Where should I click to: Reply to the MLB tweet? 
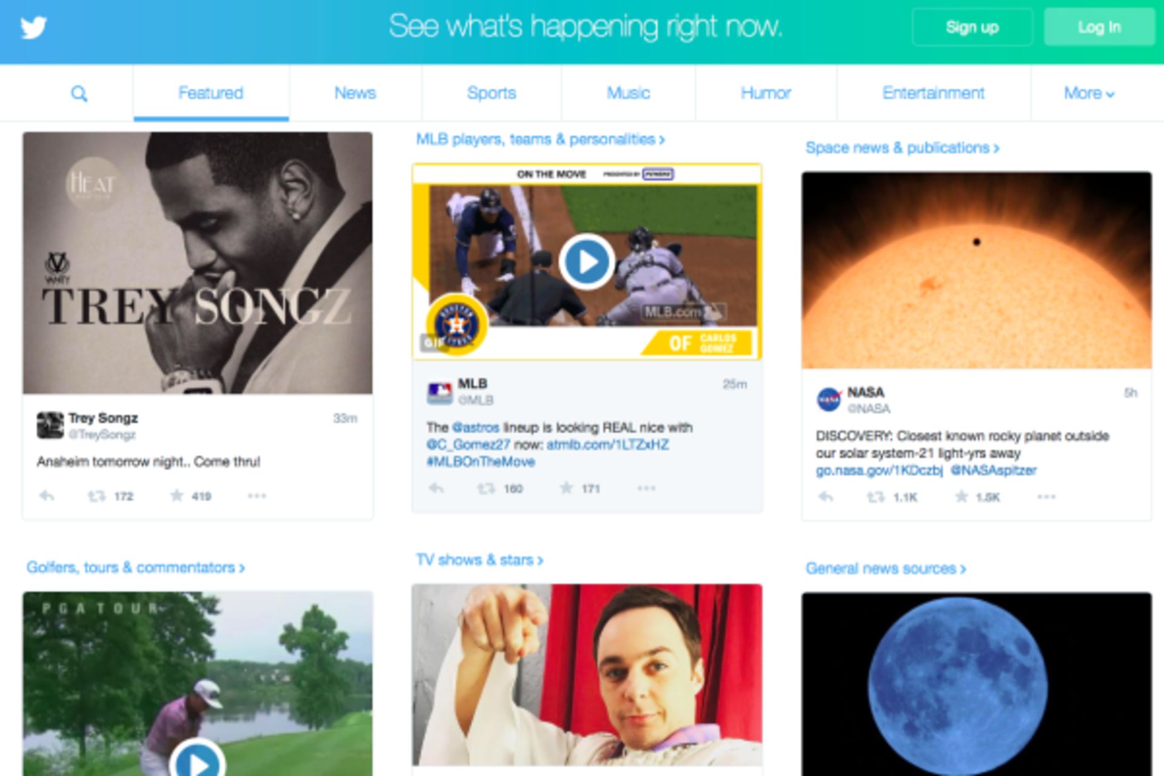(x=436, y=488)
